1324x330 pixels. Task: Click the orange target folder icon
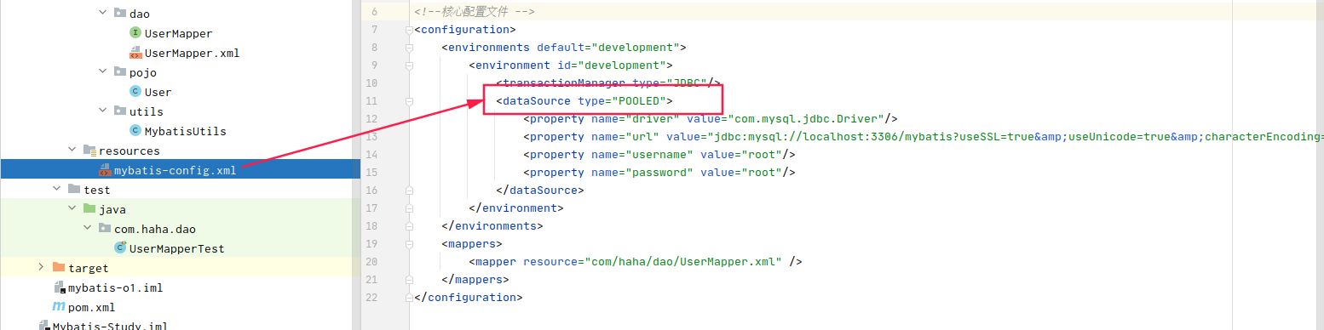[58, 268]
